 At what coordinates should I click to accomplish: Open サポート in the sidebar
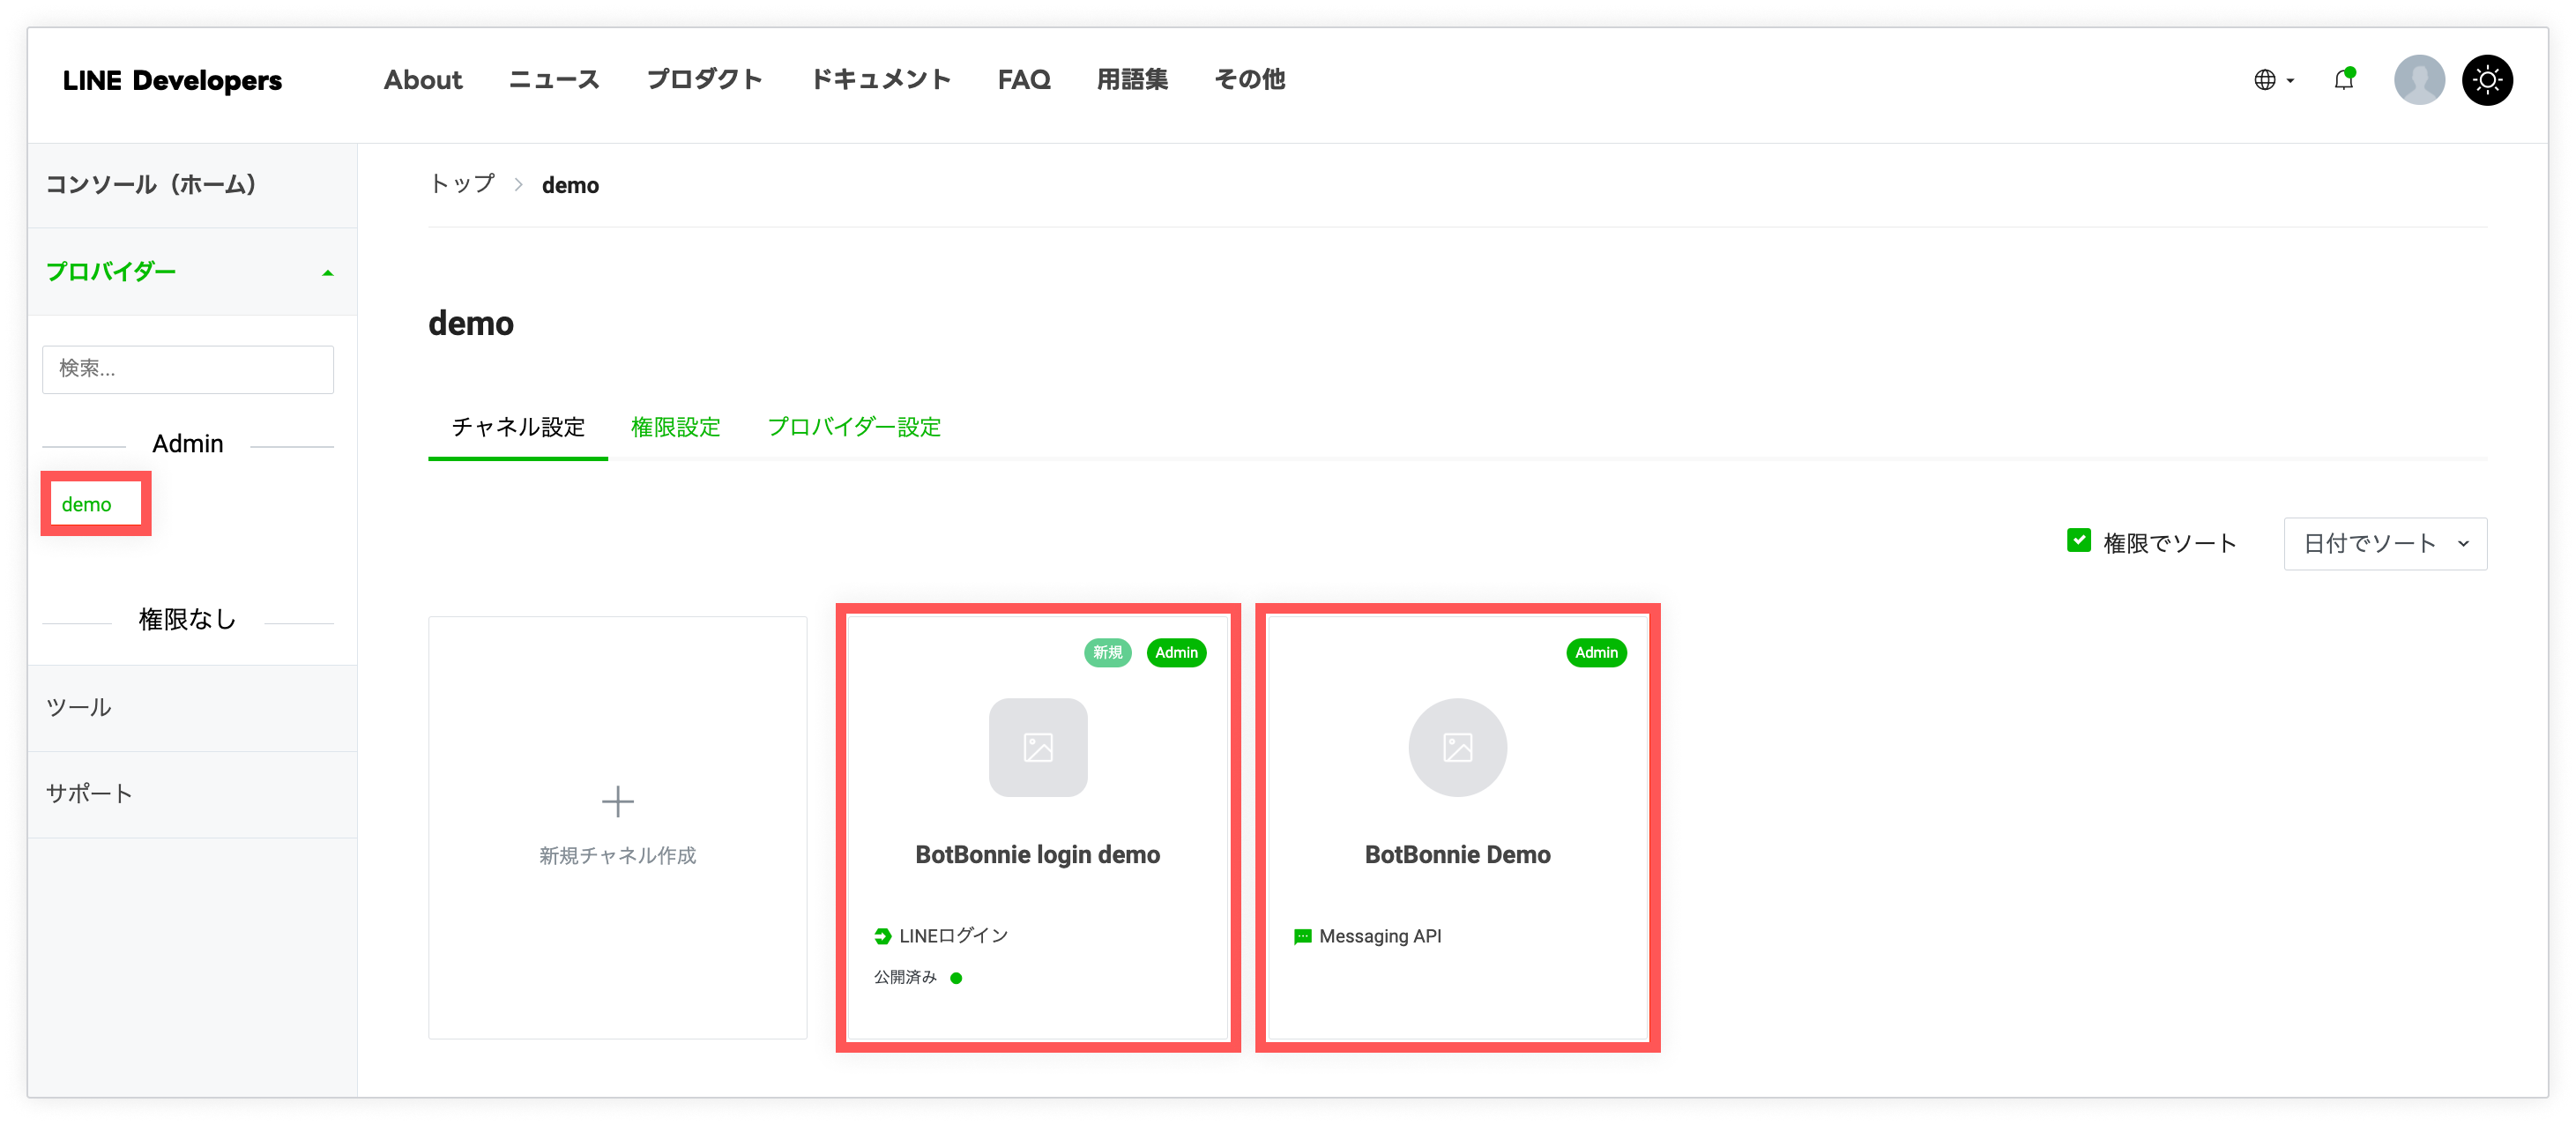pyautogui.click(x=192, y=794)
